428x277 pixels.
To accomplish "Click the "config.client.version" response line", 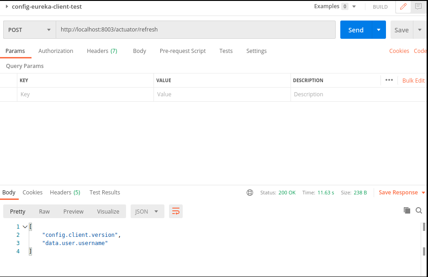I will 81,235.
